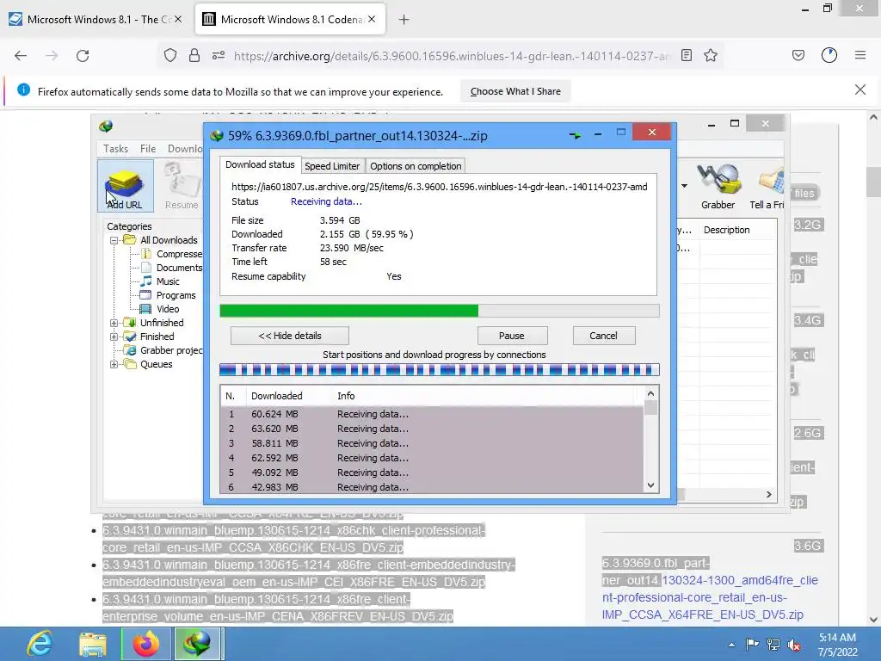Click the Choose What I Share button
The height and width of the screenshot is (661, 881).
(x=515, y=91)
